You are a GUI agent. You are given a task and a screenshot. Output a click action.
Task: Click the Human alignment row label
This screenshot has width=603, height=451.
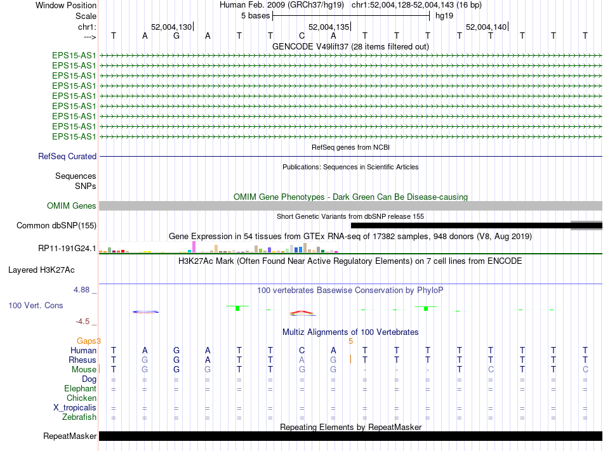coord(83,350)
